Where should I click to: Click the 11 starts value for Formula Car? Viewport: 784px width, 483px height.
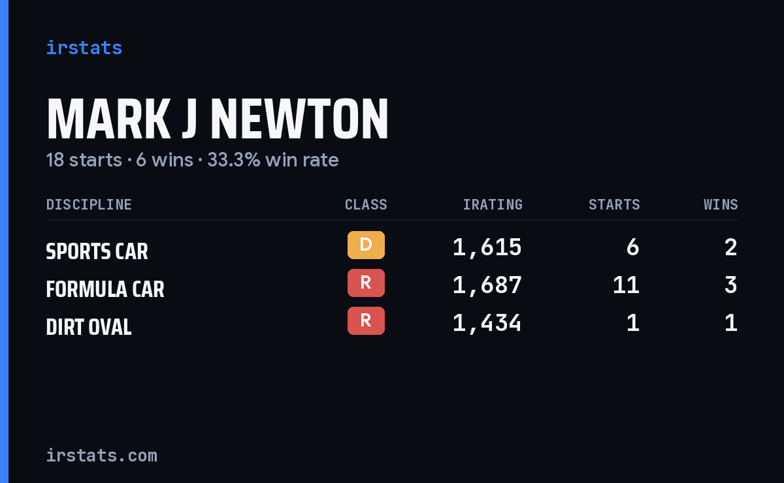pyautogui.click(x=626, y=285)
